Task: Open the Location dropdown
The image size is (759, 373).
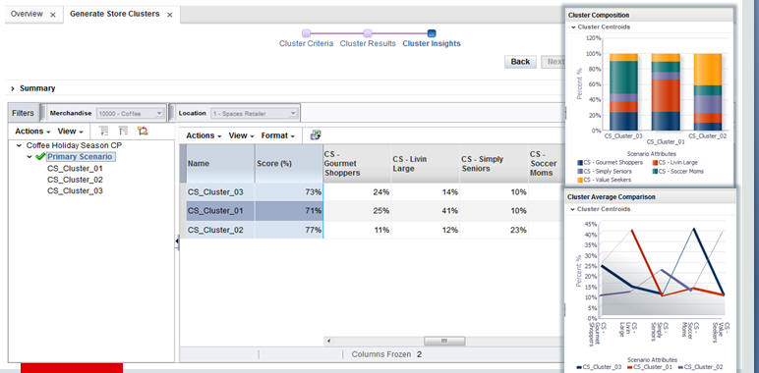Action: pyautogui.click(x=254, y=114)
